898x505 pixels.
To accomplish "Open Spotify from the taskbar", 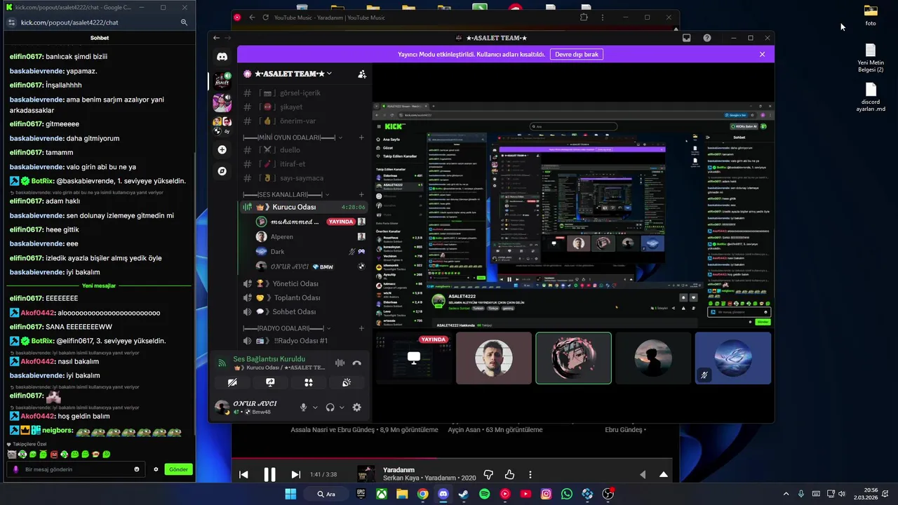I will point(484,494).
